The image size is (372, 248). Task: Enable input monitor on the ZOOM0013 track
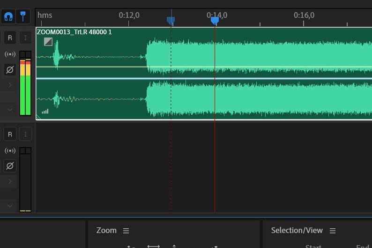click(25, 38)
